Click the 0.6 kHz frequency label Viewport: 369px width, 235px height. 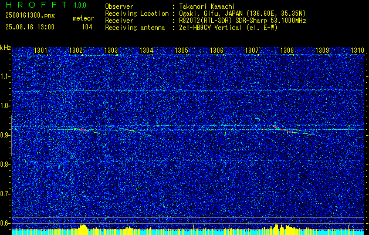tap(5, 223)
